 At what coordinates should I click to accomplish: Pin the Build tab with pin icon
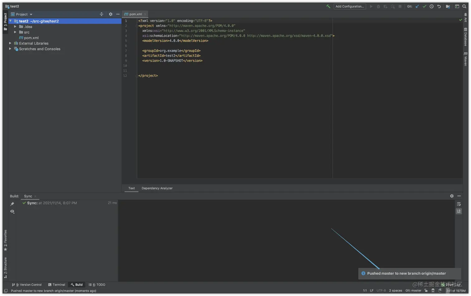coord(12,204)
